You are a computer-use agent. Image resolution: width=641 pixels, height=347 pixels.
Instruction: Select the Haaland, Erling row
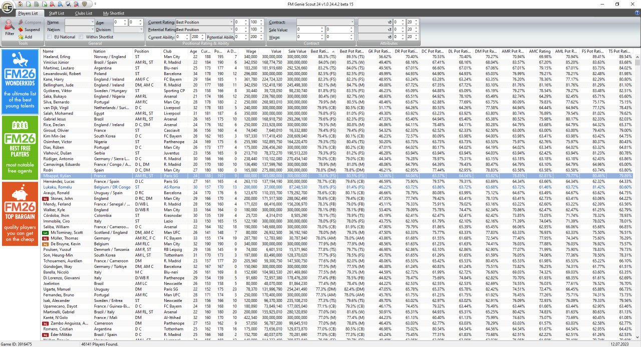pos(338,57)
